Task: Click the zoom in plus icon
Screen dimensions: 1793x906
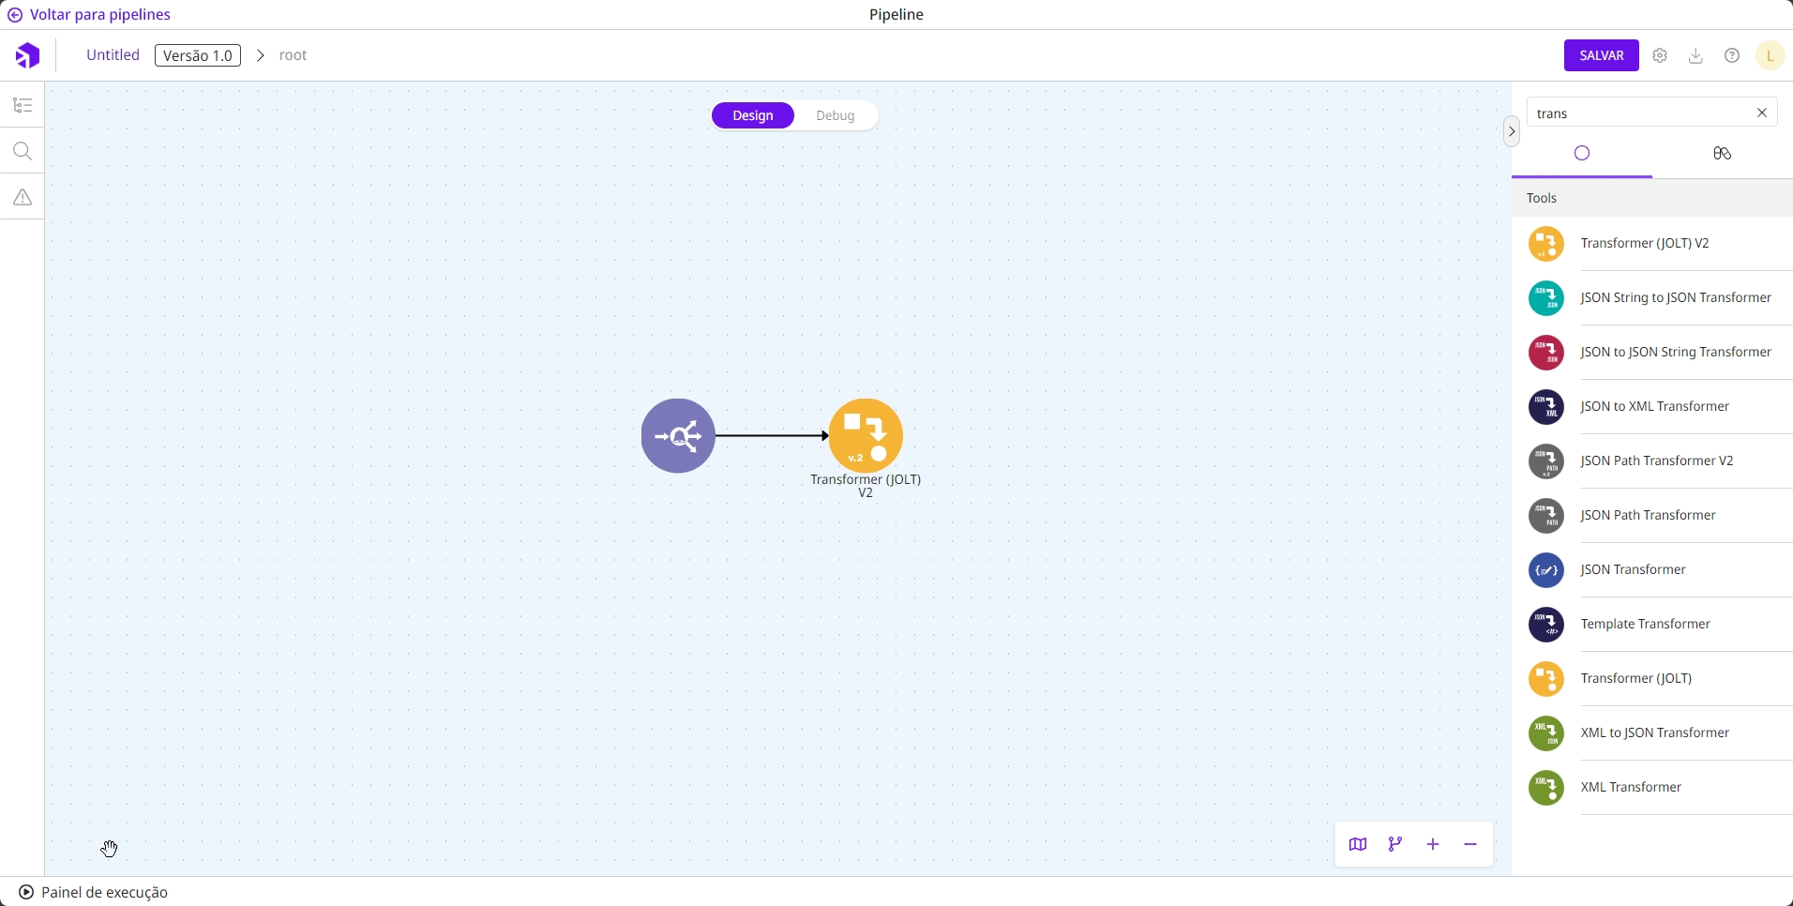Action: tap(1433, 844)
